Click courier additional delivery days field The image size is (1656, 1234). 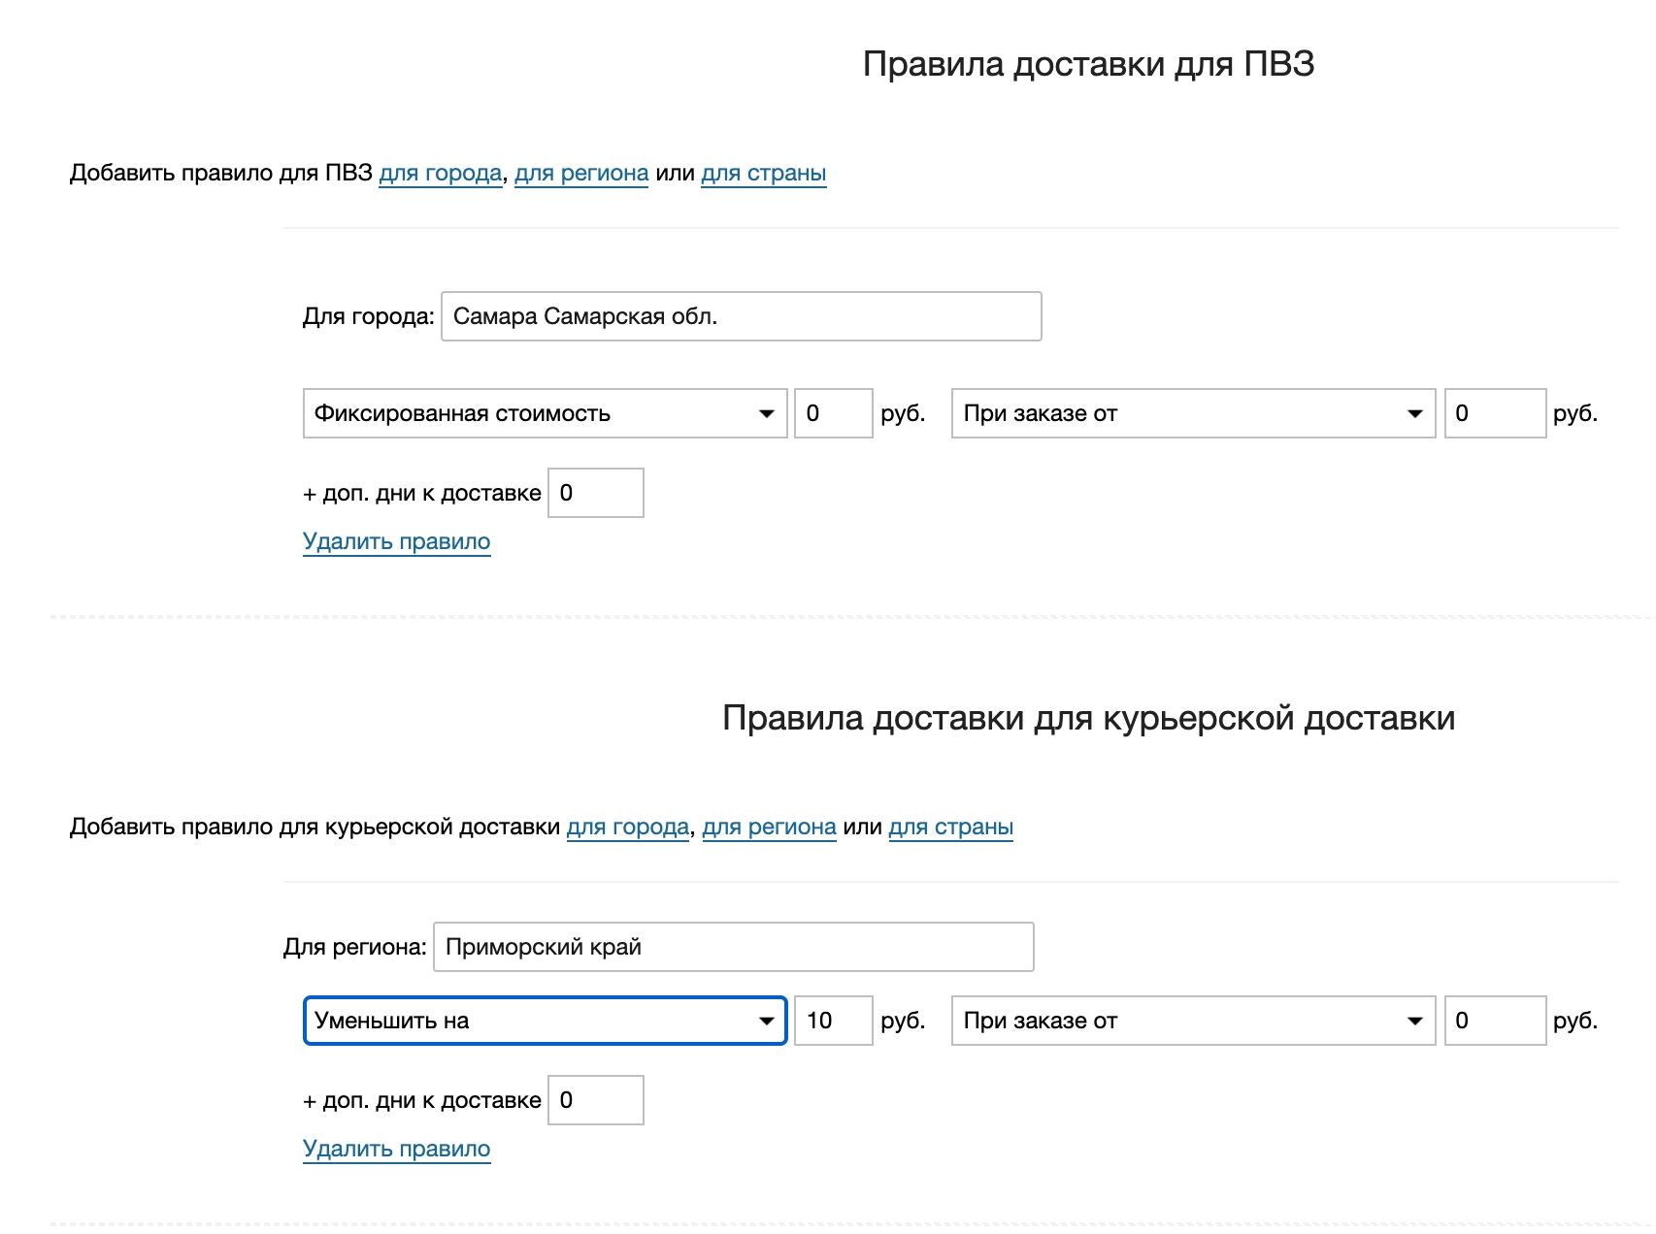pyautogui.click(x=595, y=1101)
